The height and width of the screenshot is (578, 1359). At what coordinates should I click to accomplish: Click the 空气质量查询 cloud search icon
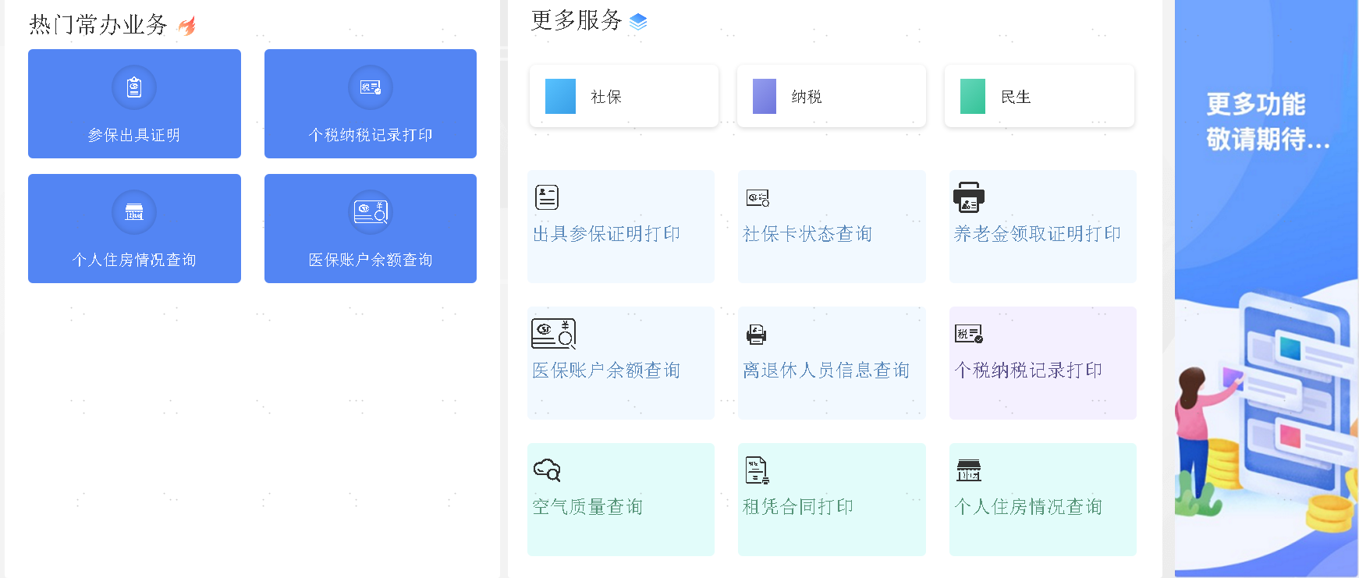tap(547, 470)
